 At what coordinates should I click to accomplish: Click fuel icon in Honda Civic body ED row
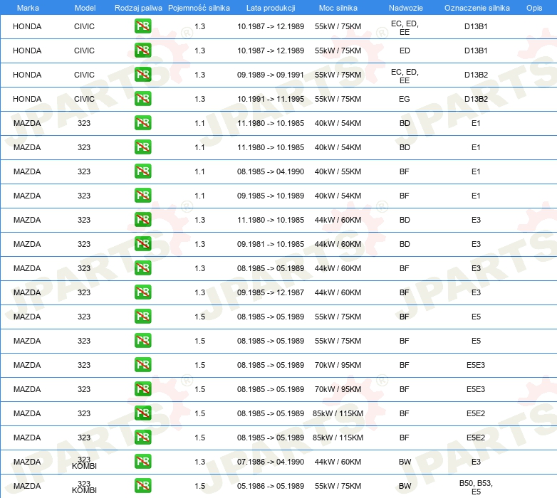(x=142, y=51)
